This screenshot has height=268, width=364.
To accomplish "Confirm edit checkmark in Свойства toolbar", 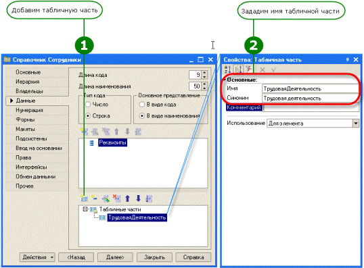I will [273, 70].
